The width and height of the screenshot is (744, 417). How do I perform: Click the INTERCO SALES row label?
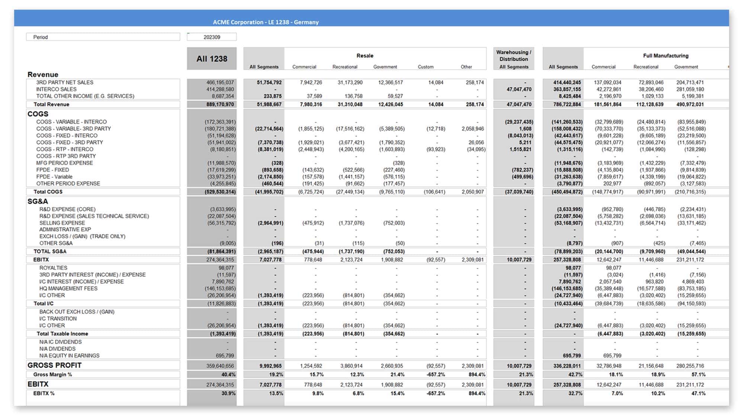[56, 89]
